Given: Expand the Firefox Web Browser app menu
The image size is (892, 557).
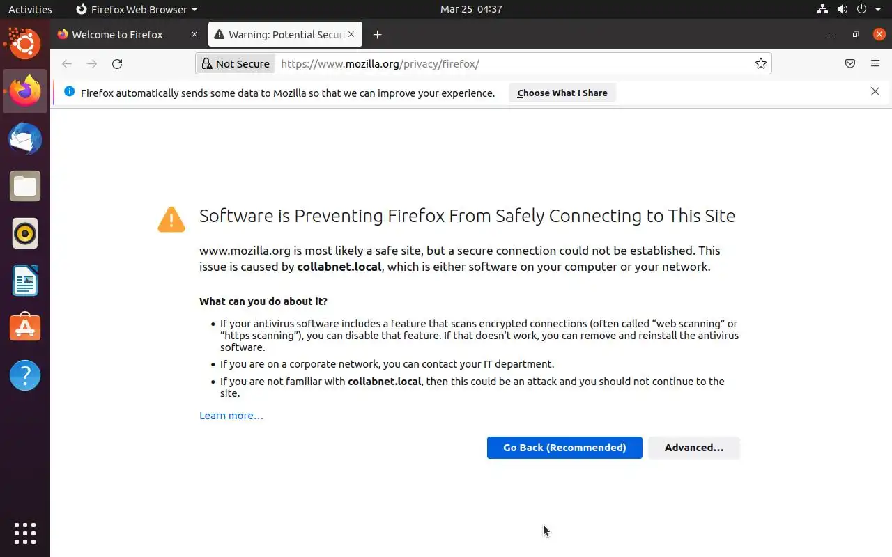Looking at the screenshot, I should tap(137, 9).
